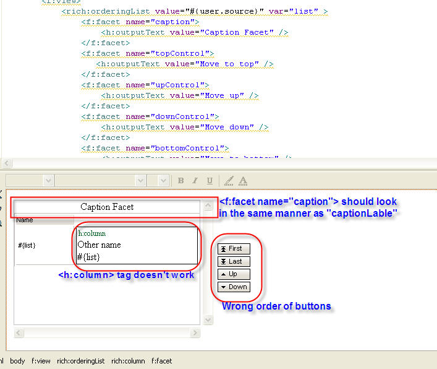Click the list's vertical scrollbar up arrow
The image size is (437, 369).
[208, 206]
